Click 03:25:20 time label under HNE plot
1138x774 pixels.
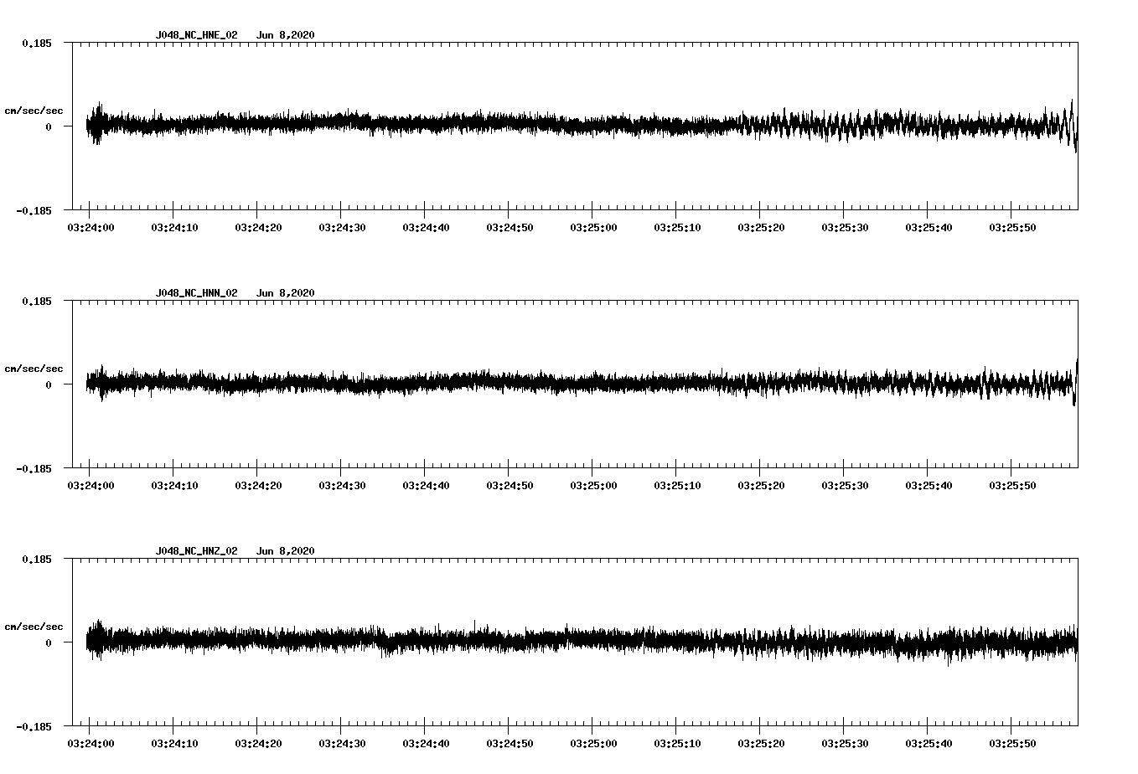tap(760, 227)
